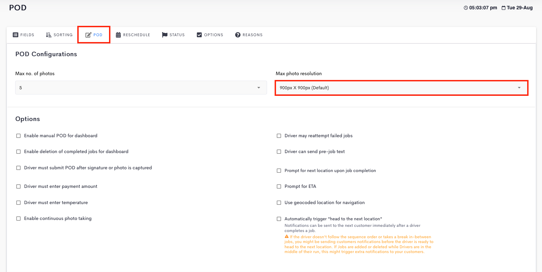This screenshot has width=542, height=272.
Task: Click the Sorting tab sort icon
Action: 49,35
